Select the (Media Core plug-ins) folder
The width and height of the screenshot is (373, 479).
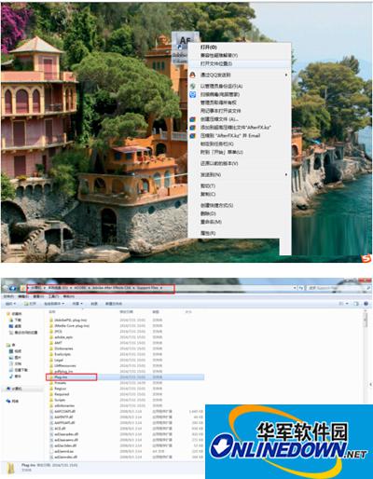pyautogui.click(x=70, y=326)
